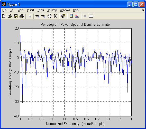Viewport: 146px width, 129px height.
Task: Open the File menu
Action: pos(4,10)
